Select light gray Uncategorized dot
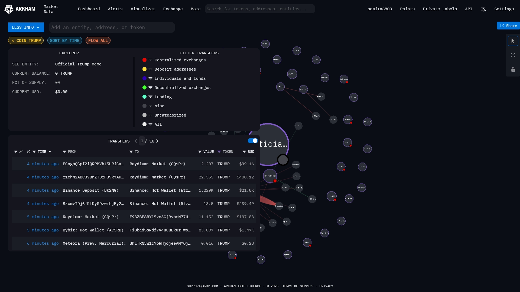The width and height of the screenshot is (520, 292). click(x=144, y=115)
